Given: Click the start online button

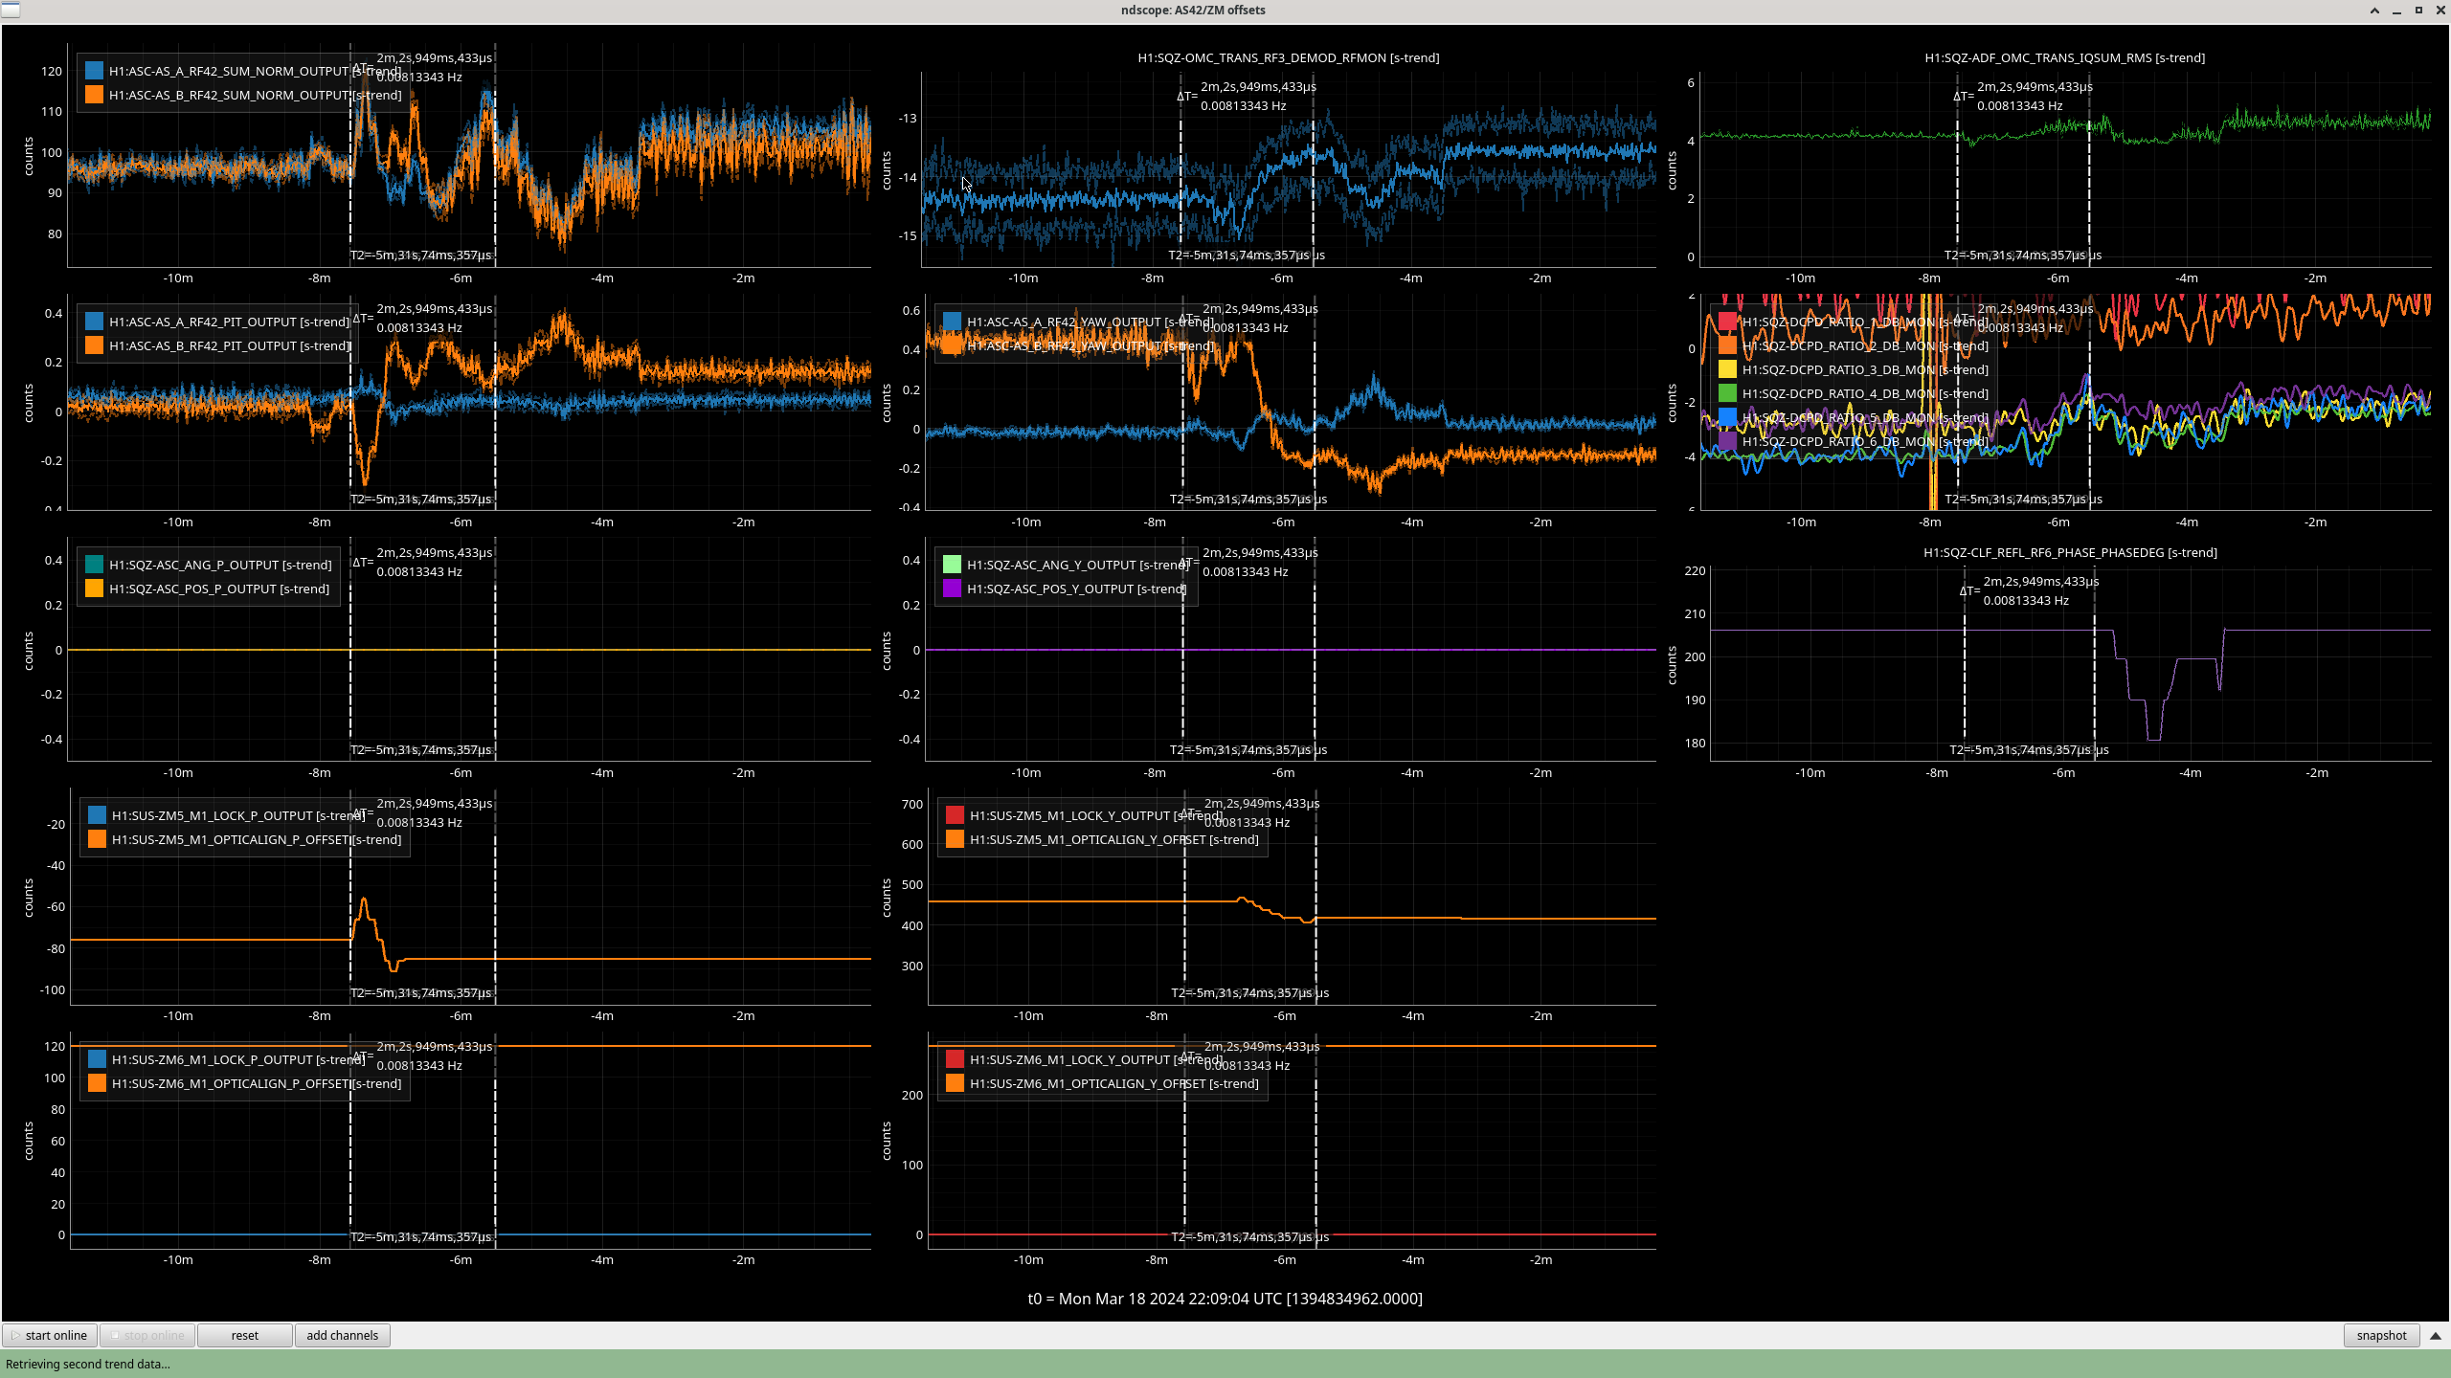Looking at the screenshot, I should click(49, 1335).
